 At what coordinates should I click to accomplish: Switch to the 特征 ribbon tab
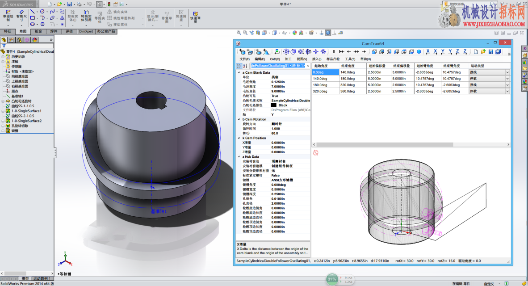[x=8, y=31]
